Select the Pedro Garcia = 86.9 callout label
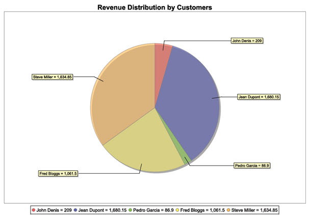 pos(252,166)
